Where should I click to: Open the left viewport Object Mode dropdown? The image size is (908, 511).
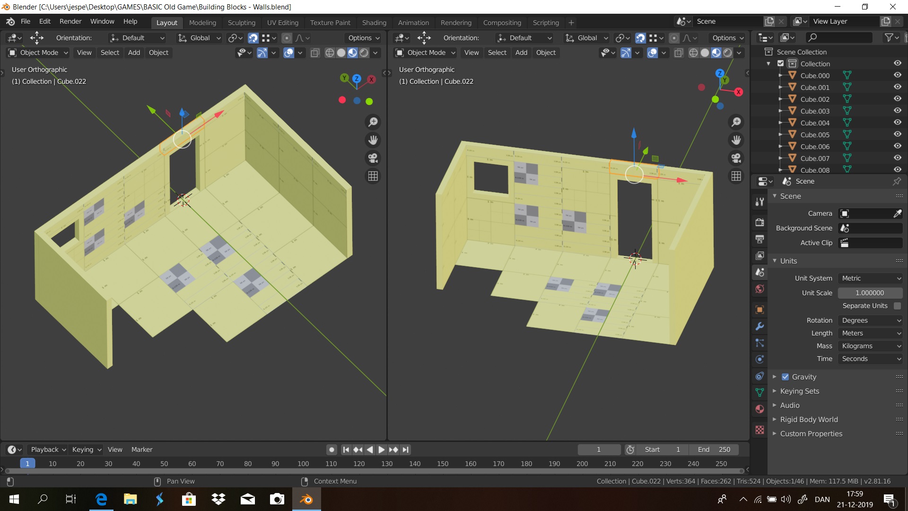pos(38,53)
